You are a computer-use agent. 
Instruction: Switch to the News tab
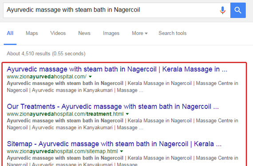[84, 33]
